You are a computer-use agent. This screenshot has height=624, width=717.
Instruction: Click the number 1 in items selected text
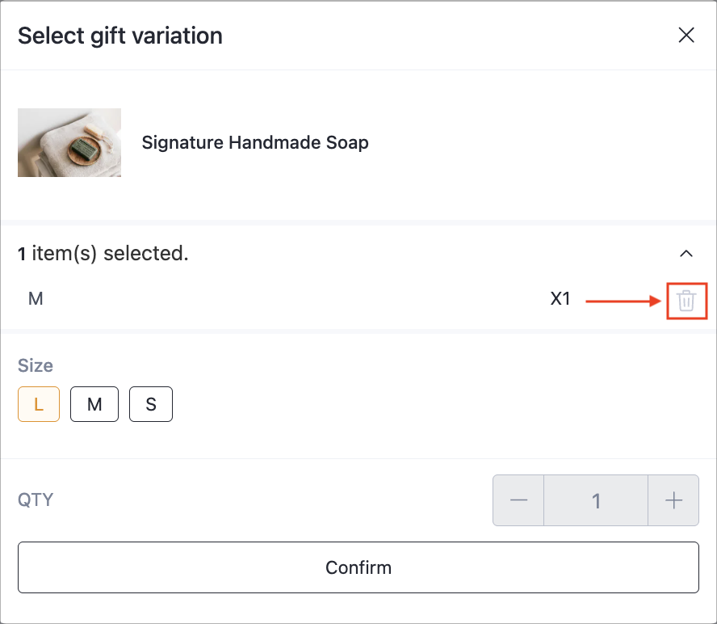click(x=22, y=254)
